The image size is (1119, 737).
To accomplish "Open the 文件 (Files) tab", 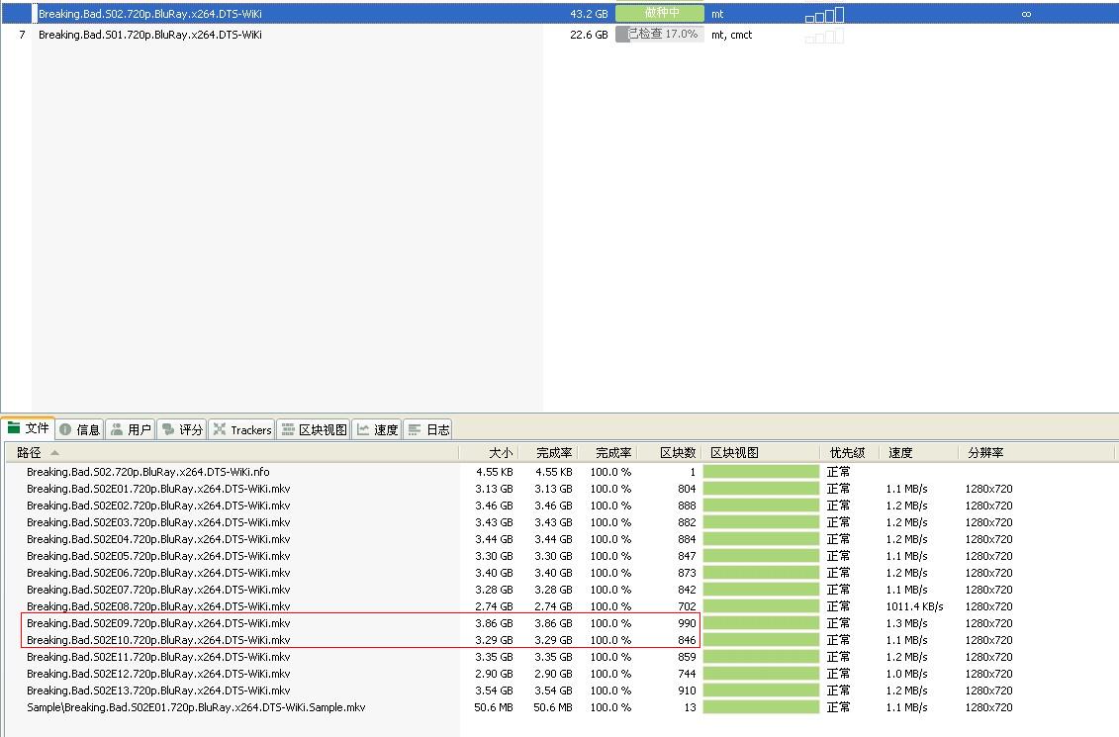I will (29, 428).
